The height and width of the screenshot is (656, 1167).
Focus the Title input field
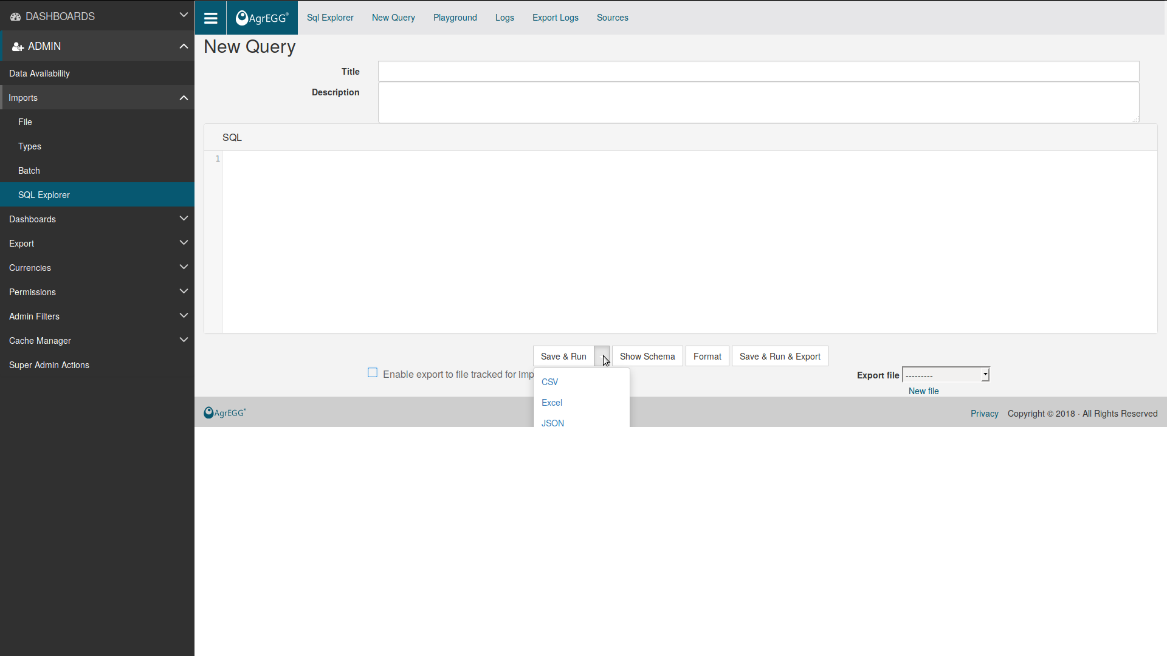759,71
